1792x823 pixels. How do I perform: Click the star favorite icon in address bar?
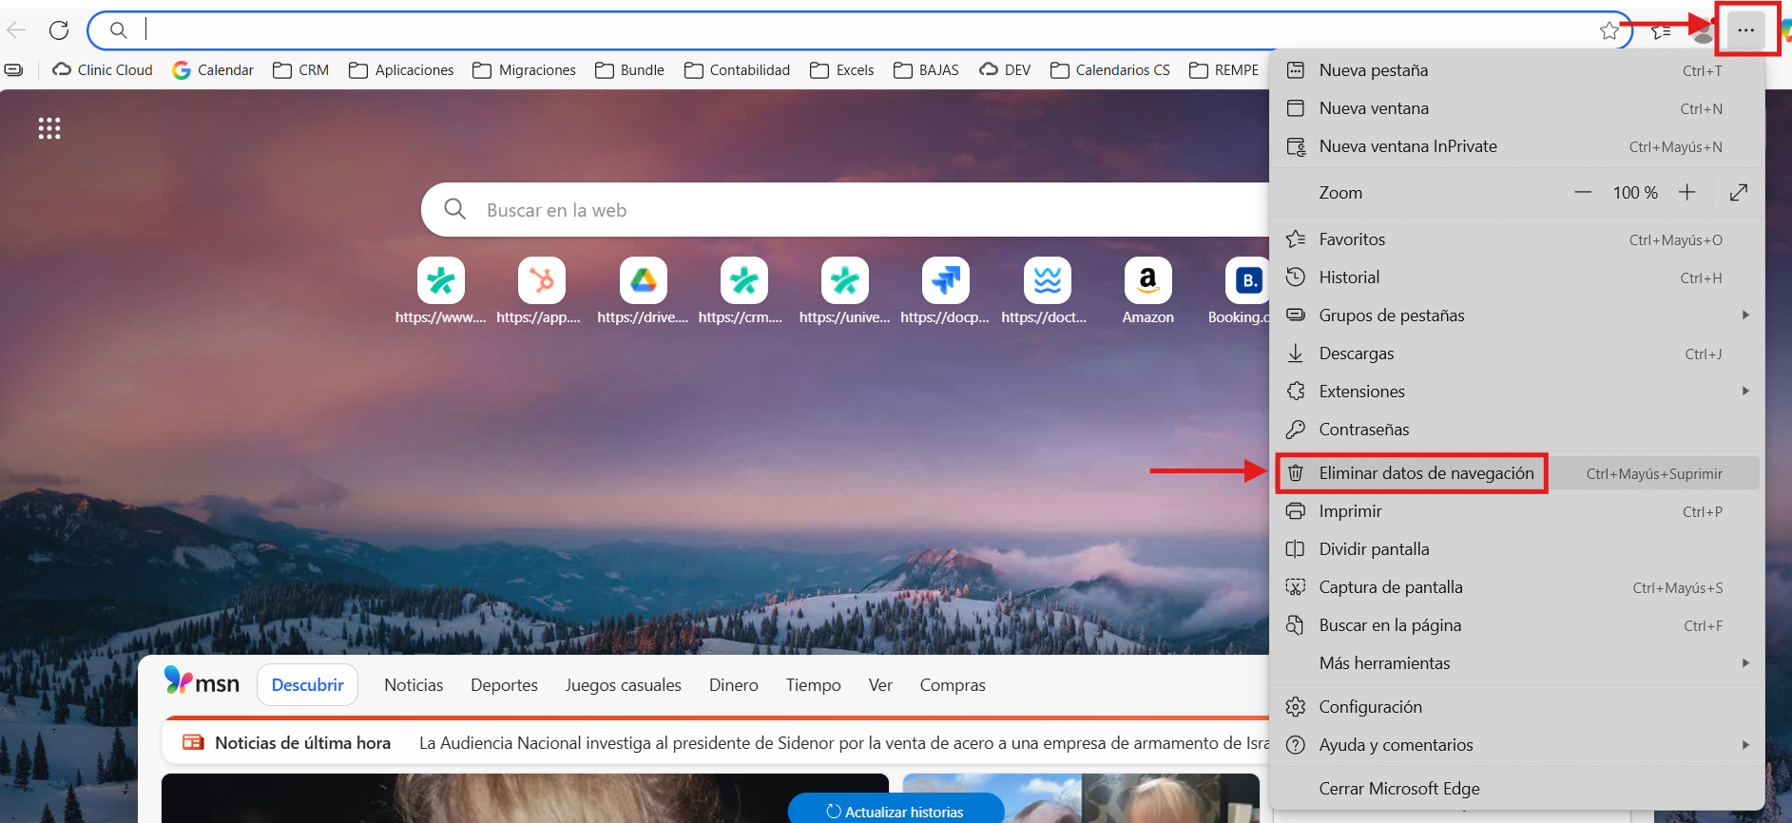(x=1609, y=30)
